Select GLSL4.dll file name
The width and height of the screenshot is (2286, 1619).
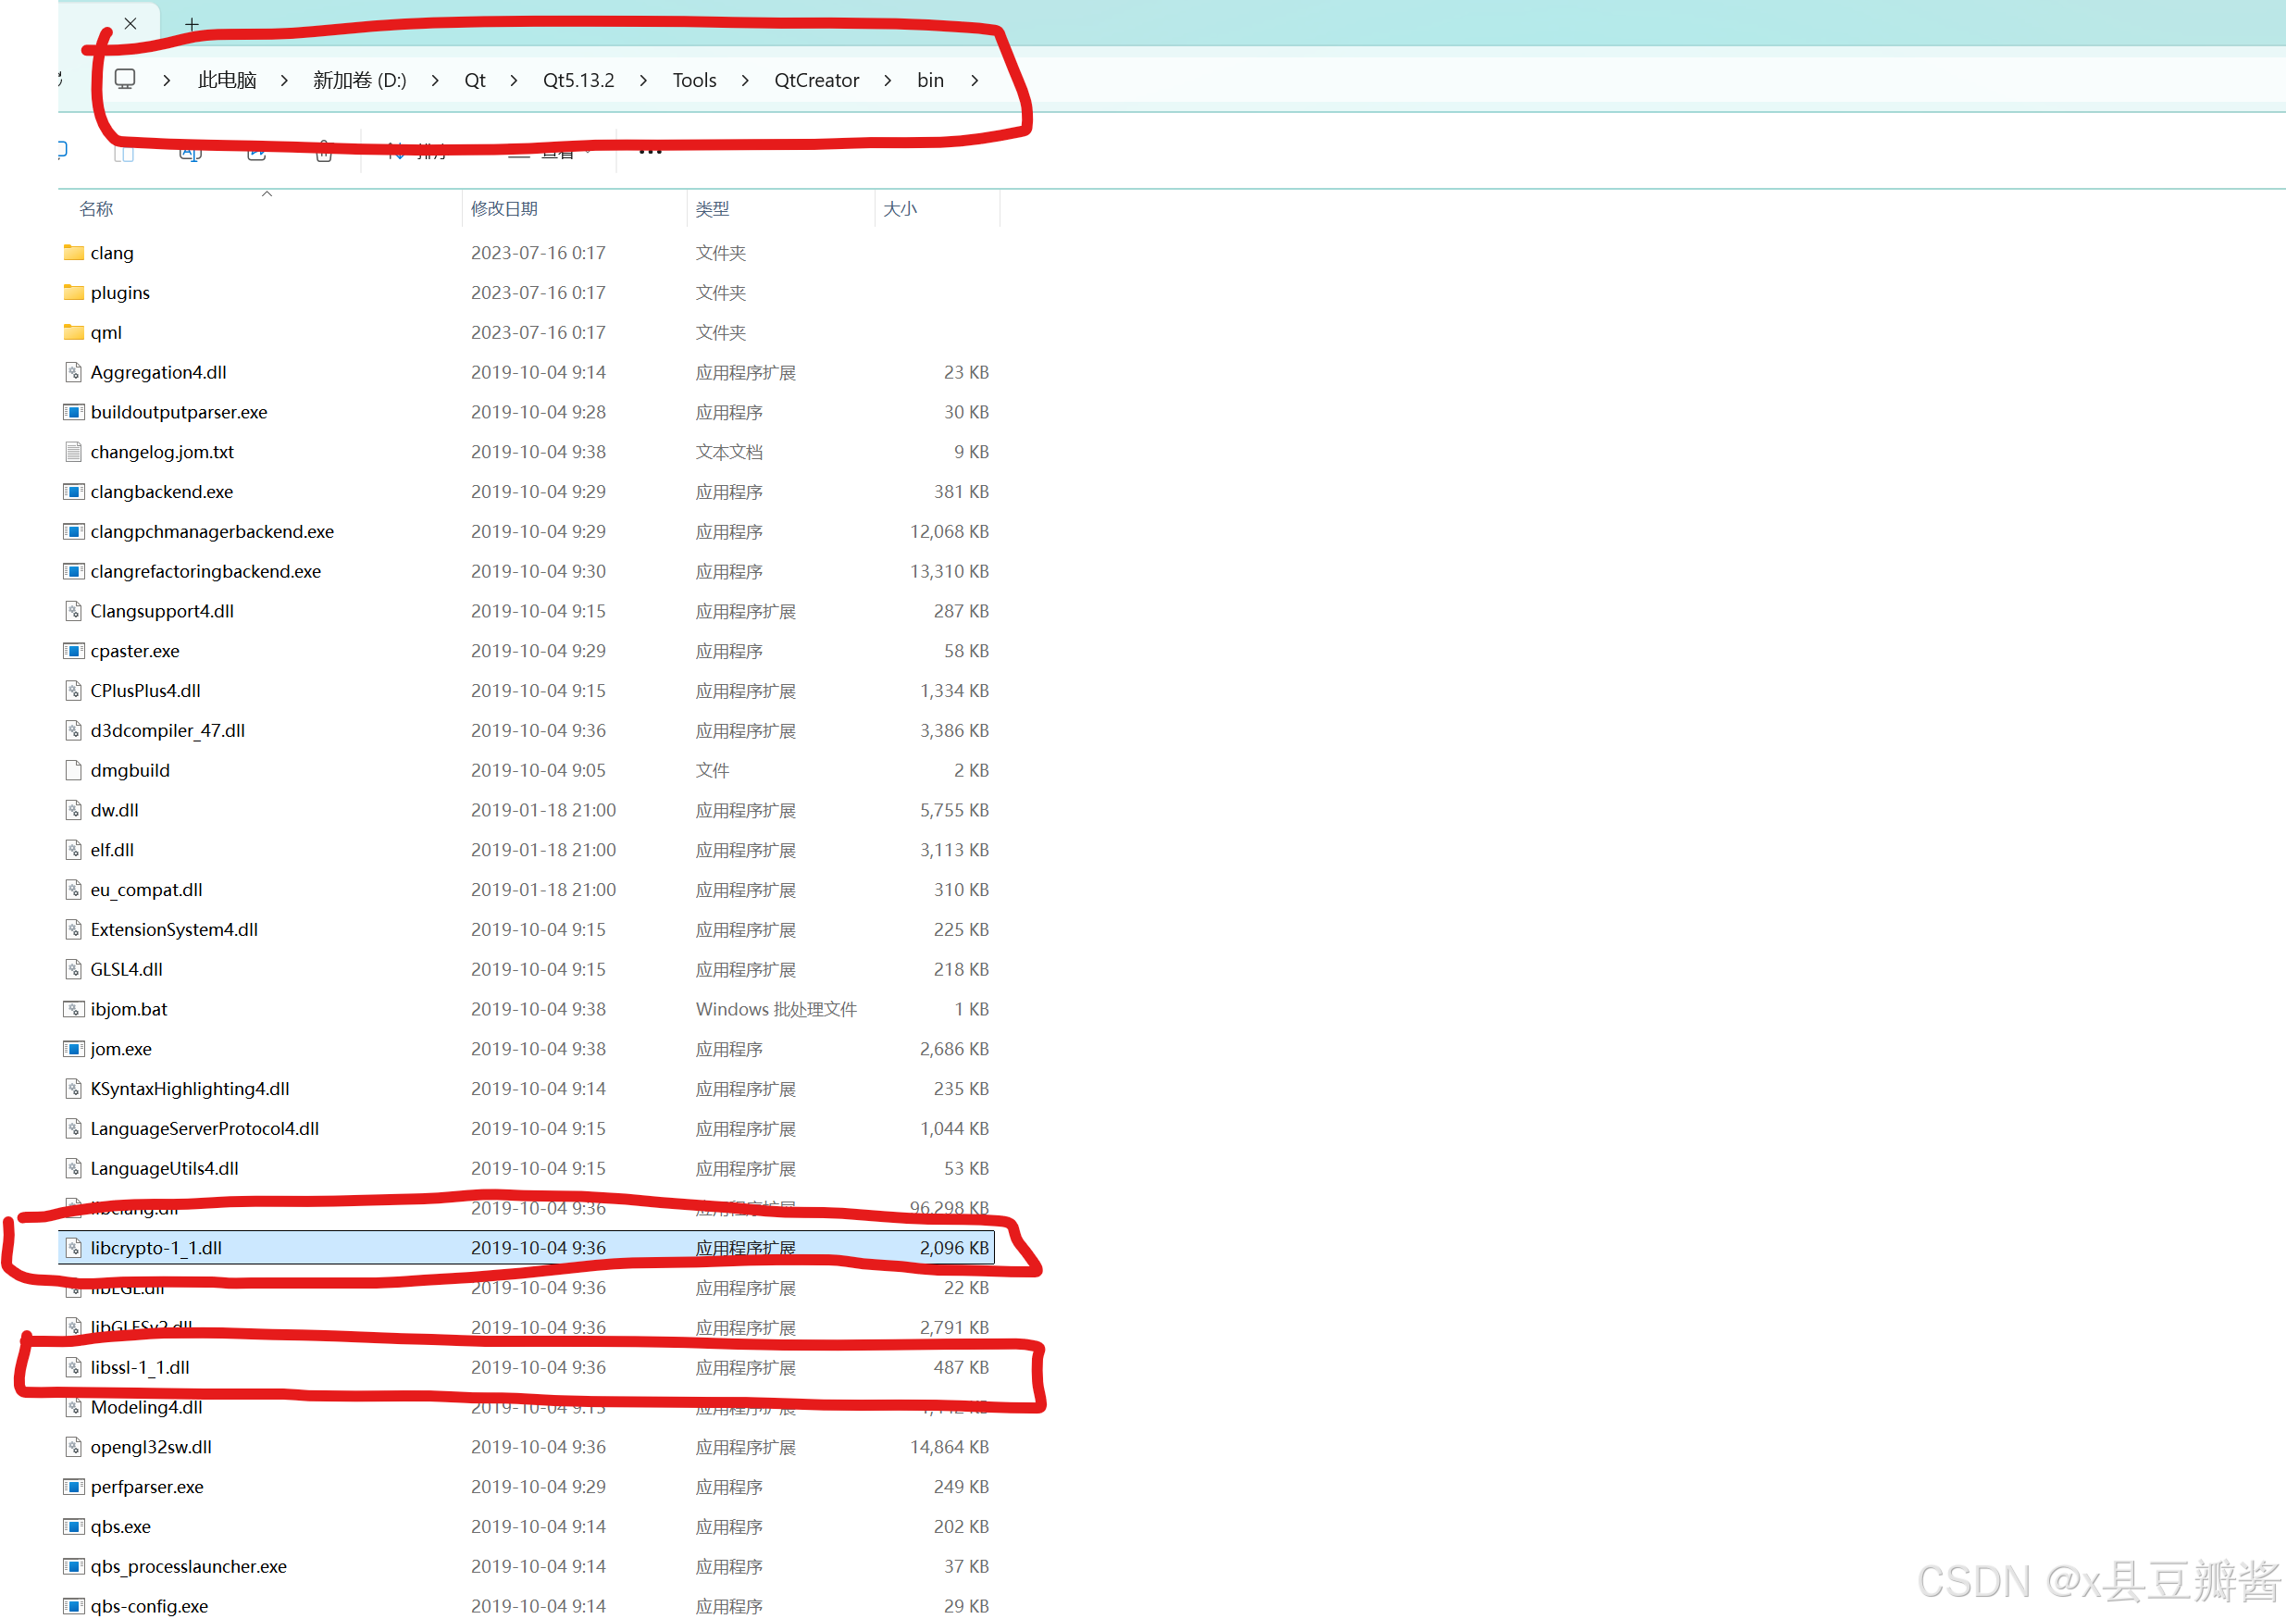127,969
